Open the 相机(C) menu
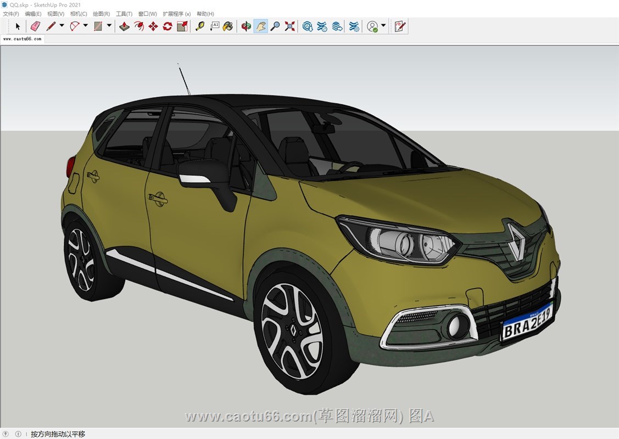 point(79,14)
